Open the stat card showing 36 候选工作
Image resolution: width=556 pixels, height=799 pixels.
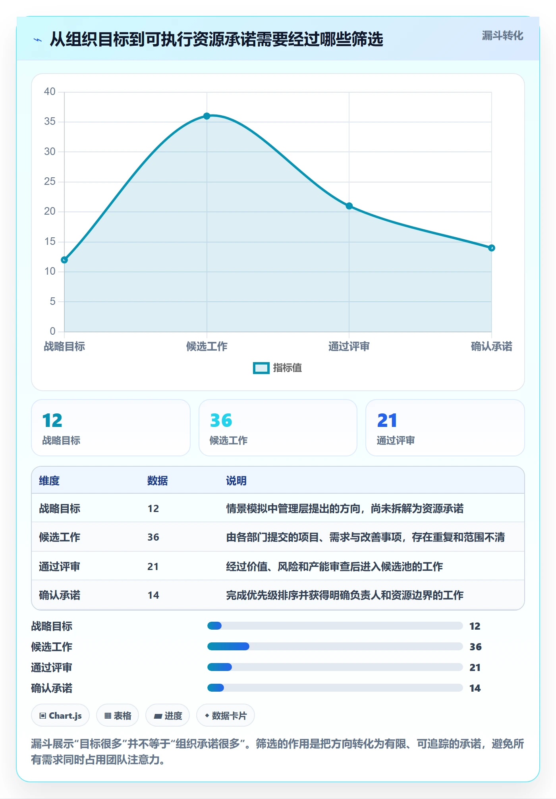(278, 428)
